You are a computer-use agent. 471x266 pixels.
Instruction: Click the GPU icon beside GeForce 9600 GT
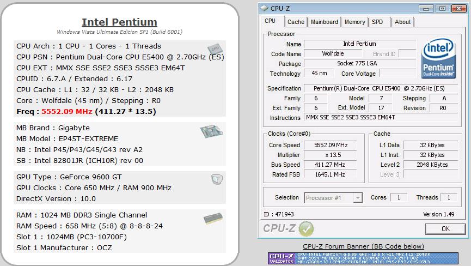pos(217,179)
